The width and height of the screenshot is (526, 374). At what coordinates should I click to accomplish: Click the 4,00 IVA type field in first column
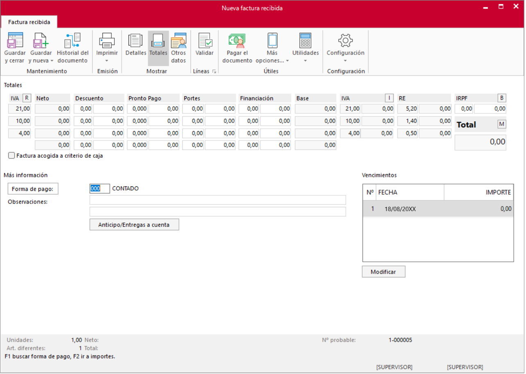click(x=20, y=133)
